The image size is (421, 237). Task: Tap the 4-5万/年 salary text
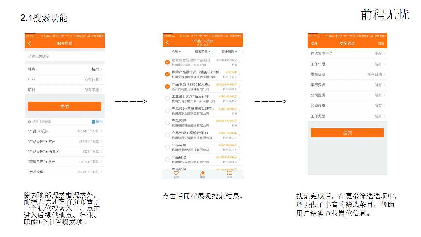231,72
